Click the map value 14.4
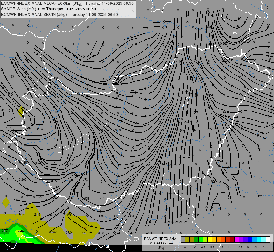Viewport: 274px width, 252px height. click(101, 199)
